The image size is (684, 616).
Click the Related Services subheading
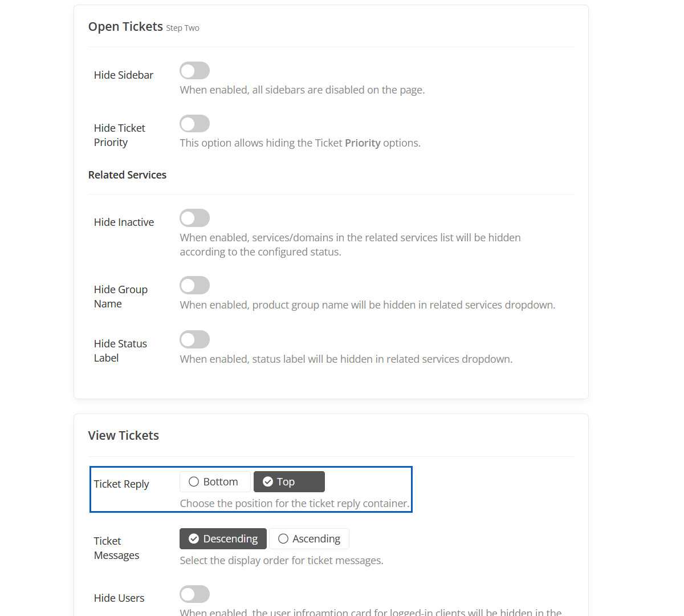pyautogui.click(x=127, y=175)
